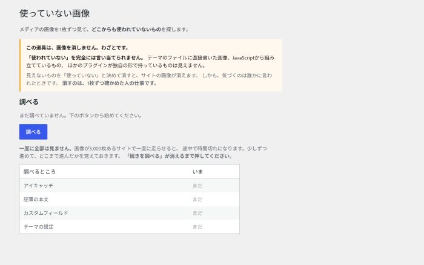Select the テーマの設定 table row
This screenshot has height=265, width=424.
pos(129,227)
